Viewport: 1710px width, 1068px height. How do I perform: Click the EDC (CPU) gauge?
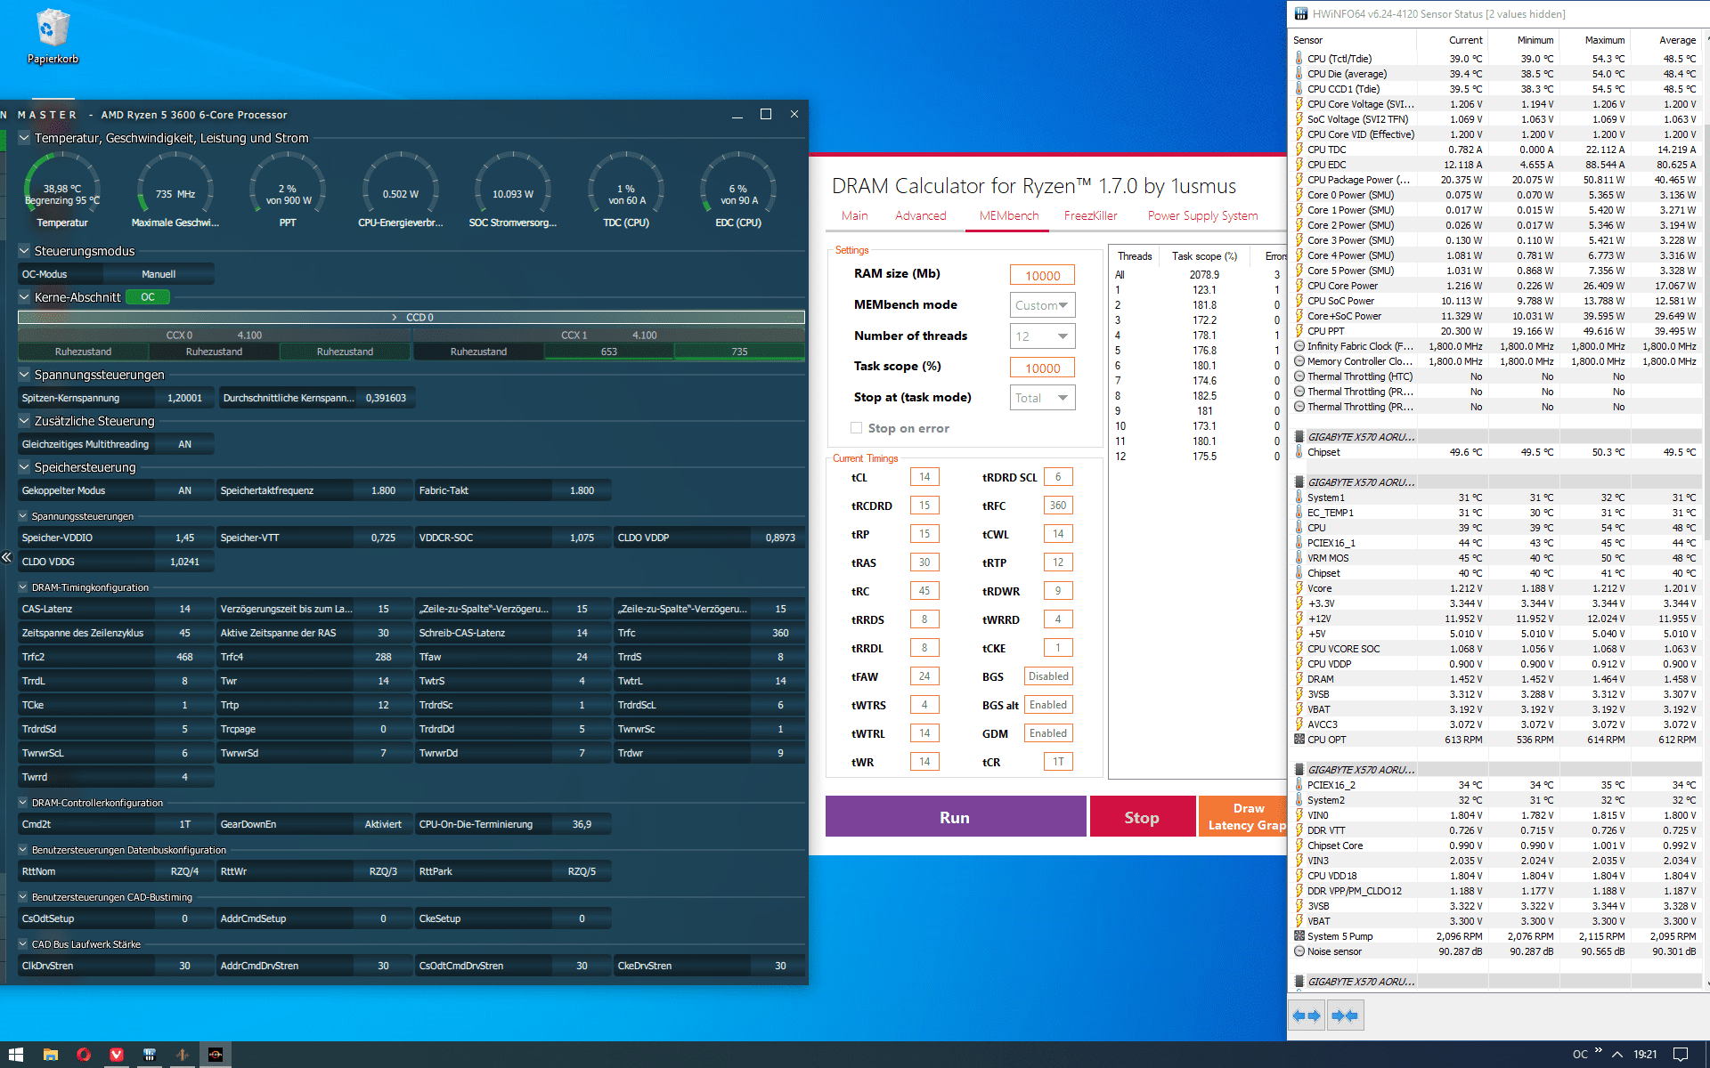pos(738,190)
